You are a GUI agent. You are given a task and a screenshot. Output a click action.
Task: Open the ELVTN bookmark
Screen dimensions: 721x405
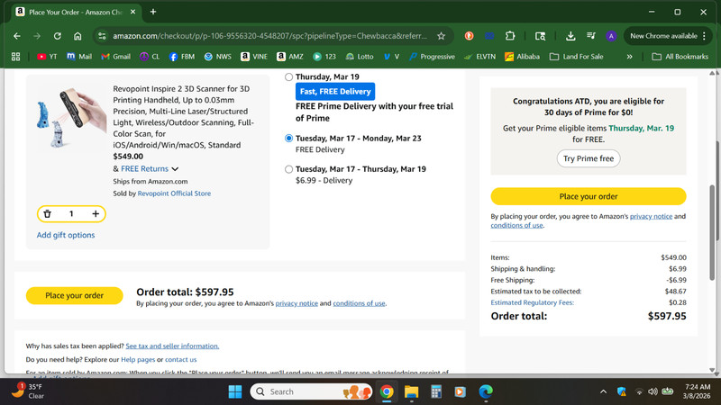point(480,57)
